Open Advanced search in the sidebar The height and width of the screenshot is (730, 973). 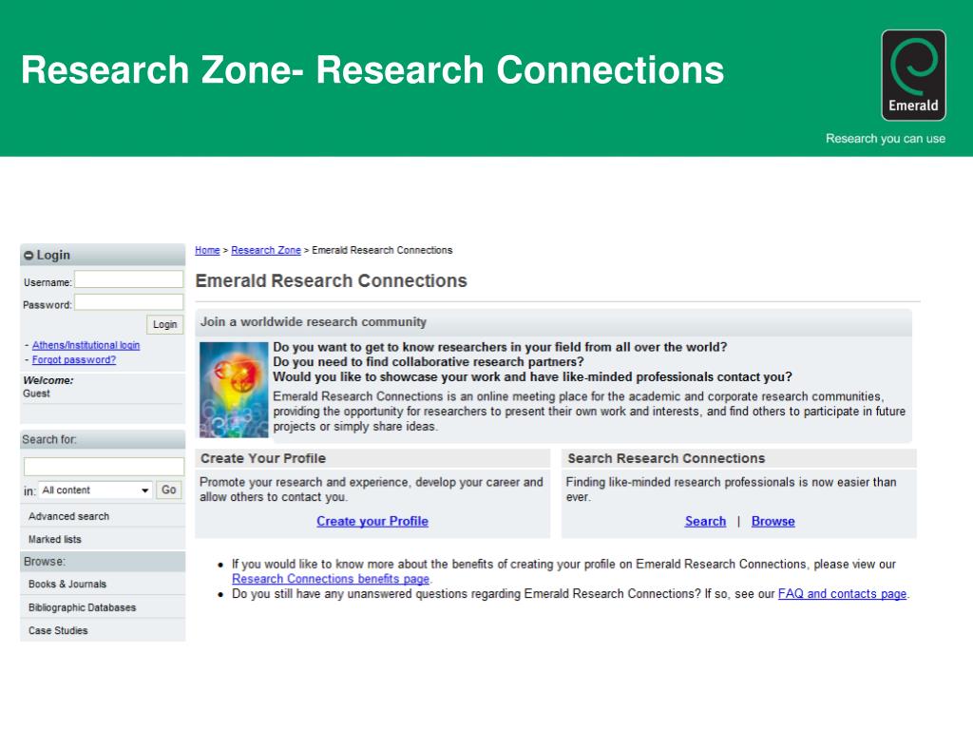[68, 516]
